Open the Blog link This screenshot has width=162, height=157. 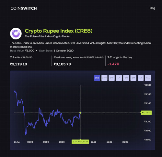152,8
